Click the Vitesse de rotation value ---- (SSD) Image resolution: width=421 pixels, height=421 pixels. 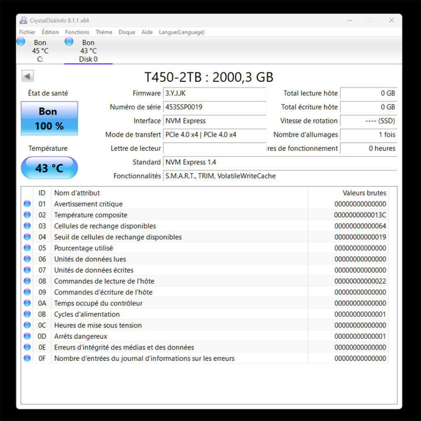369,121
